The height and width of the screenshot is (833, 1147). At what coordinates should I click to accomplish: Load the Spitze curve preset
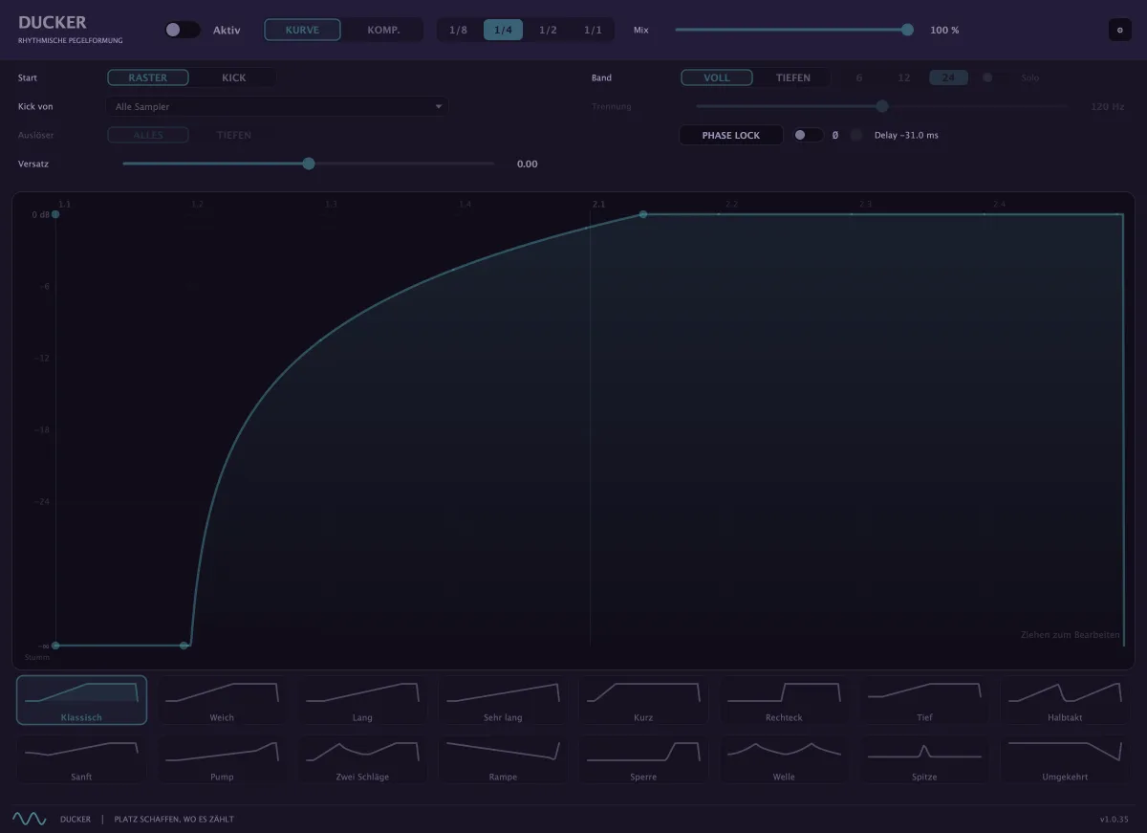(x=924, y=759)
